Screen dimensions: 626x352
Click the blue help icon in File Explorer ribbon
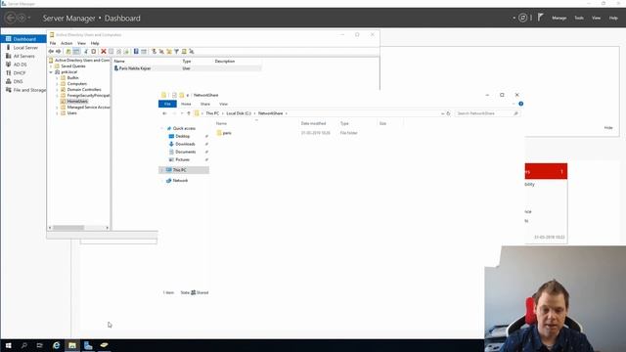tap(520, 104)
